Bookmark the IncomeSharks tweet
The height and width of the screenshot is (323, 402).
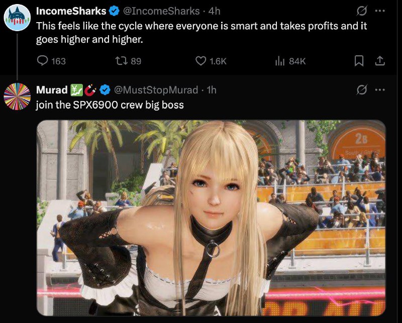point(359,61)
